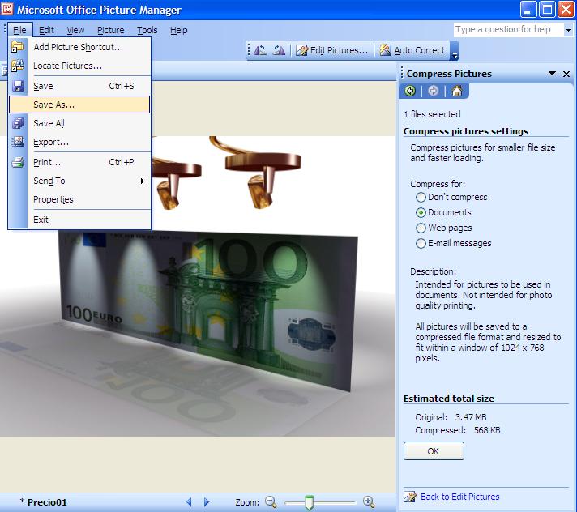Screen dimensions: 577x512
Task: Follow the Back to Edit Pictures link
Action: point(459,497)
